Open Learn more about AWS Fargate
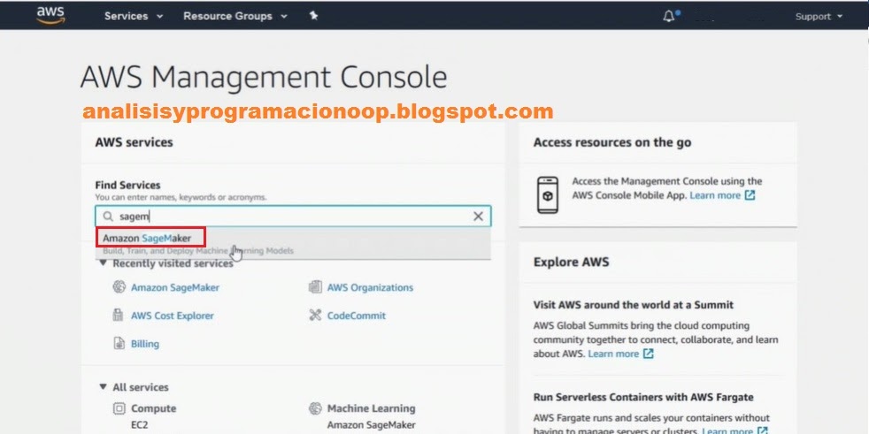 734,430
